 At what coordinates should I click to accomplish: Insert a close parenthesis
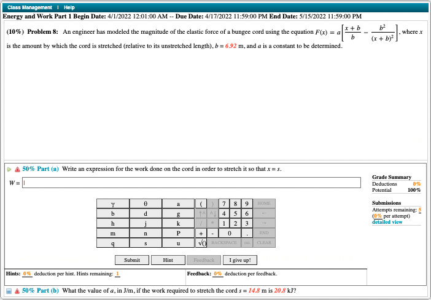pos(212,203)
